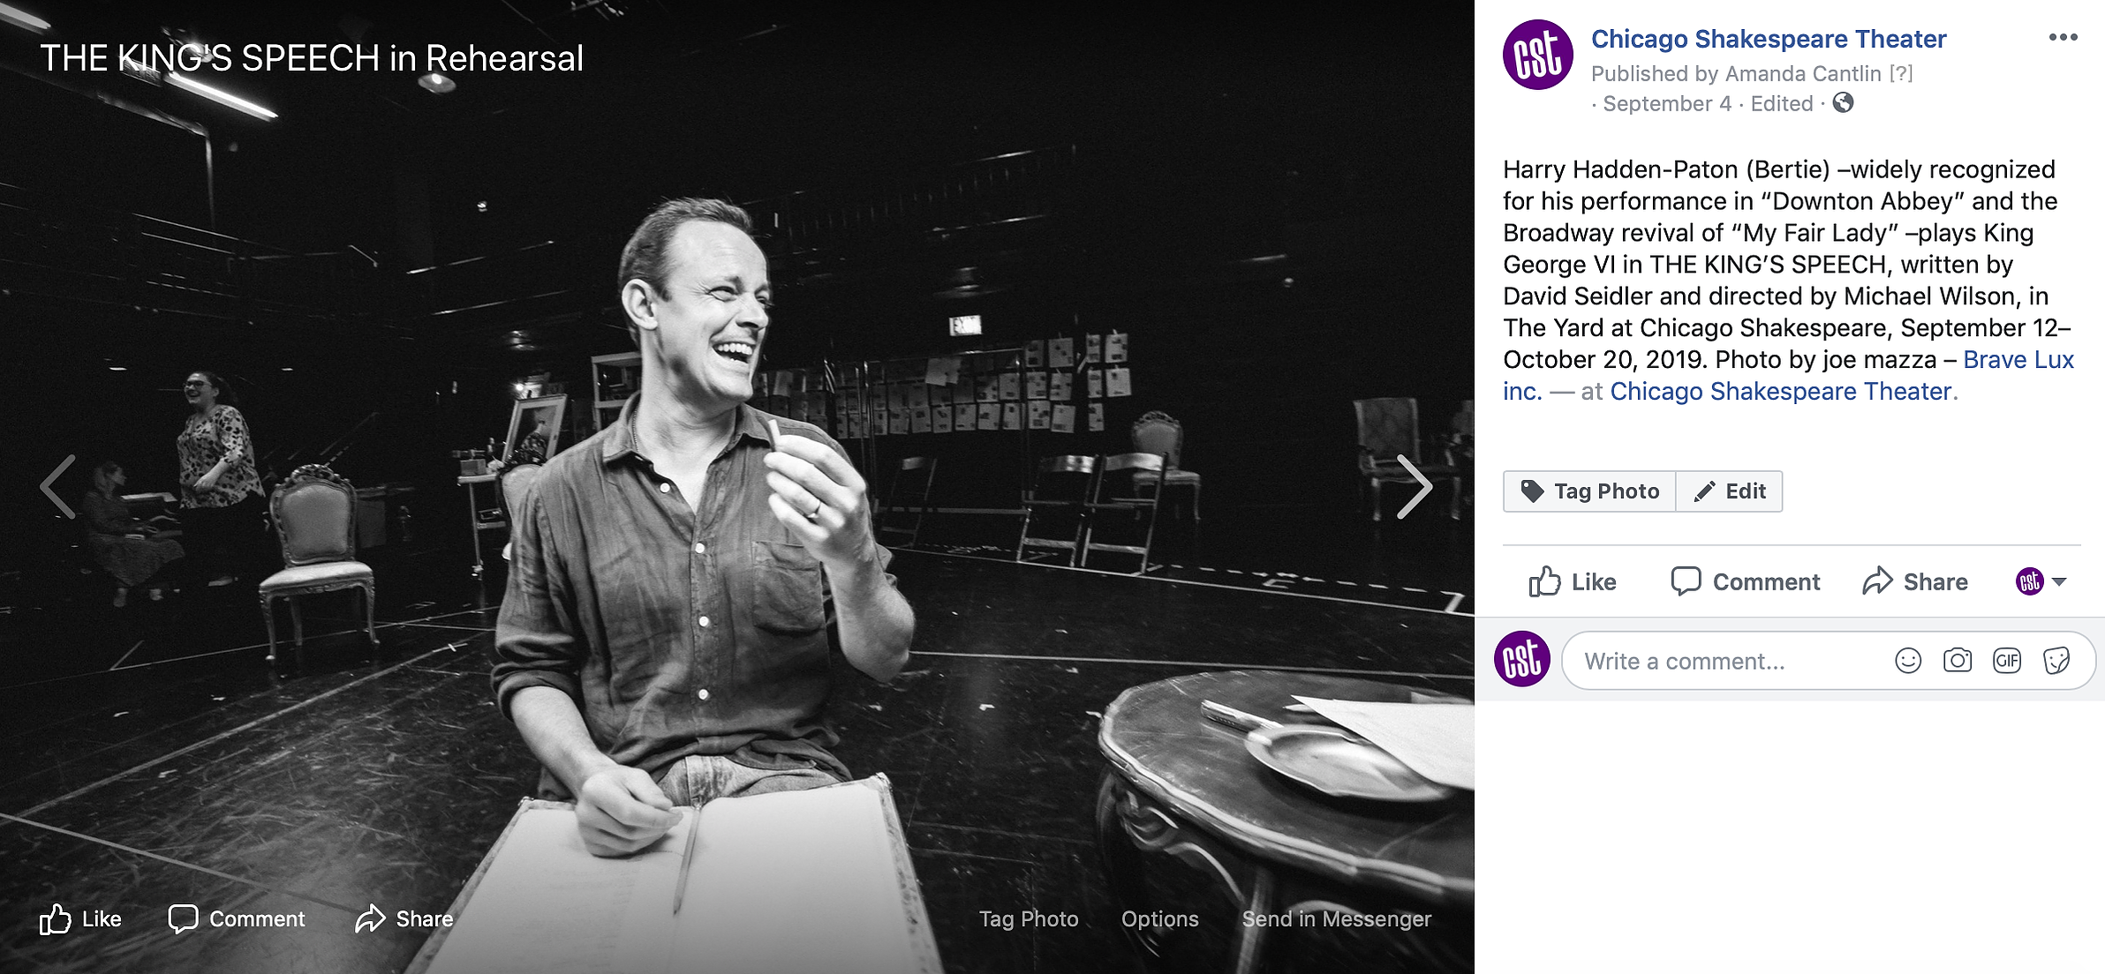Image resolution: width=2105 pixels, height=974 pixels.
Task: Choose Send in Messenger option
Action: click(x=1336, y=919)
